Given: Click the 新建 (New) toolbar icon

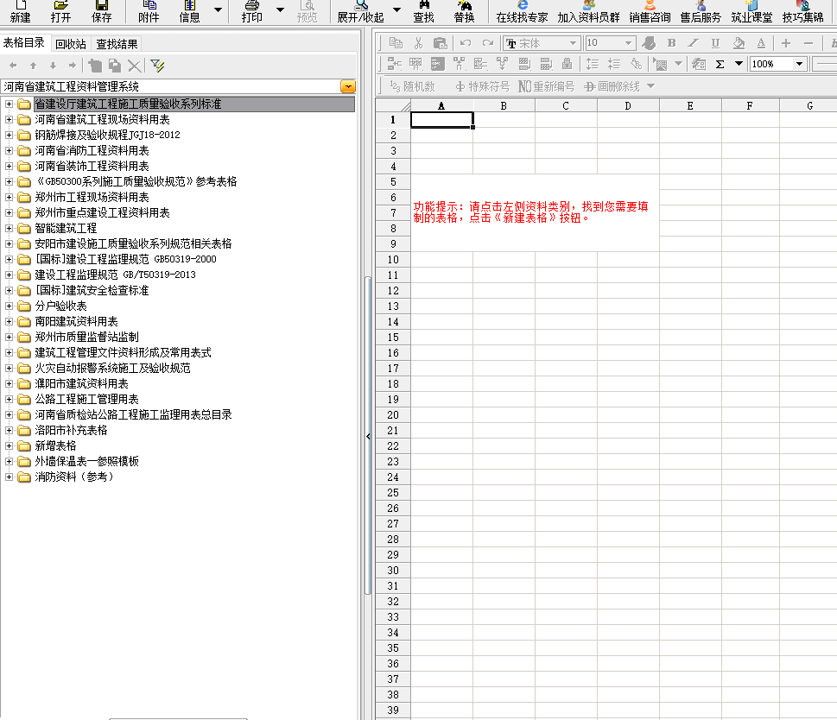Looking at the screenshot, I should (20, 11).
